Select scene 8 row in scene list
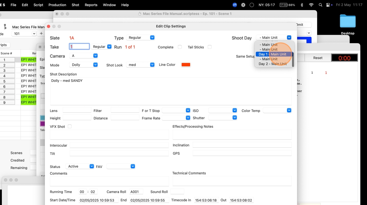Image resolution: width=367 pixels, height=205 pixels. tap(18, 97)
